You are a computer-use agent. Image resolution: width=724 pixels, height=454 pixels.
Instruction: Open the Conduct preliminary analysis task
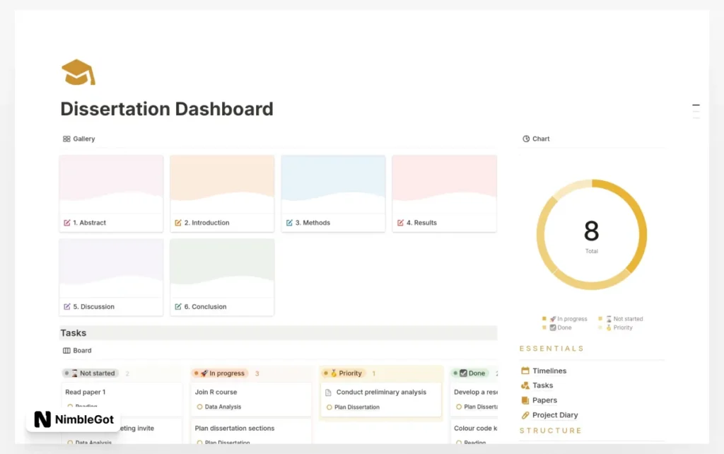[x=381, y=399]
